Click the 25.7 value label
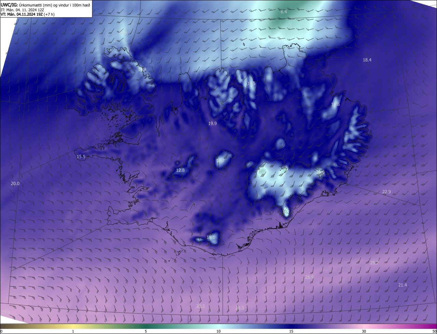Screen dimensions: 437x334 (375, 263)
